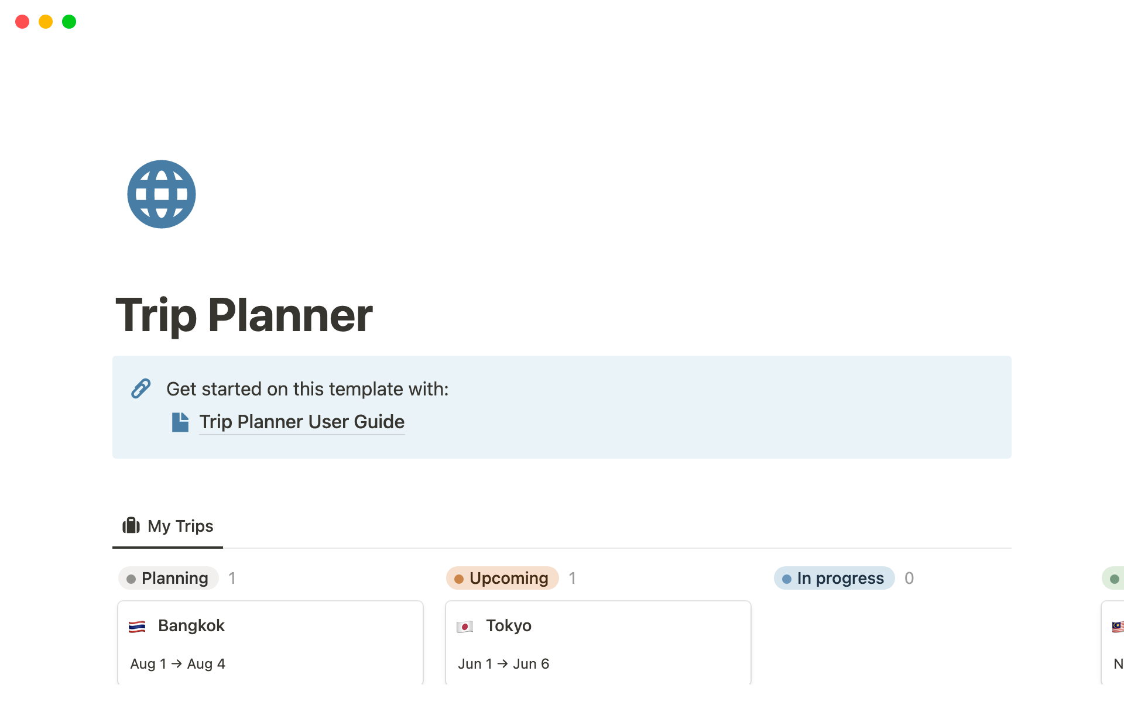Click the Planning column count number
1124x702 pixels.
coord(232,578)
